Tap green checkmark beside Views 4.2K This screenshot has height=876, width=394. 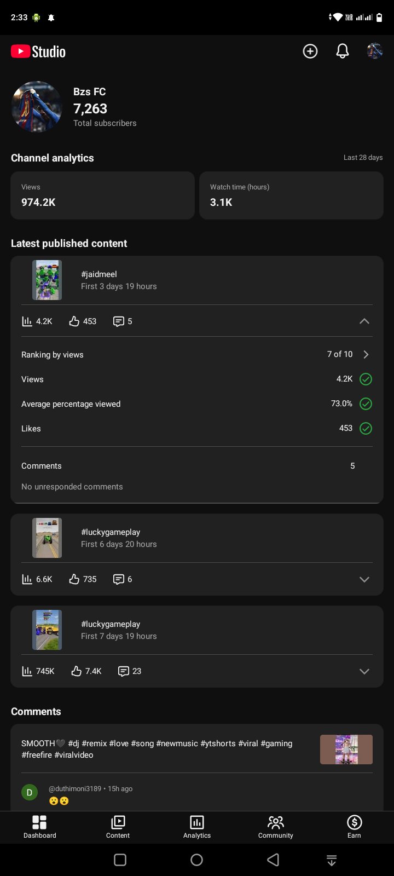[366, 379]
